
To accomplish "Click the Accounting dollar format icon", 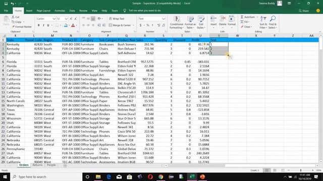I will coord(140,25).
